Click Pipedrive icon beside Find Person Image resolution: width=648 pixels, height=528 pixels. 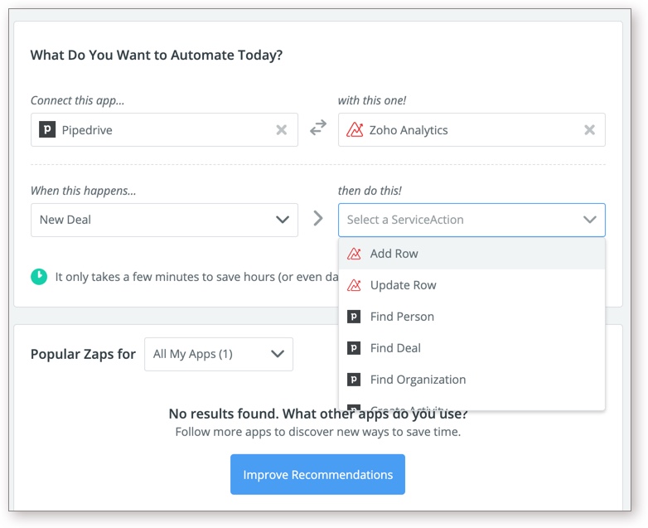click(354, 317)
